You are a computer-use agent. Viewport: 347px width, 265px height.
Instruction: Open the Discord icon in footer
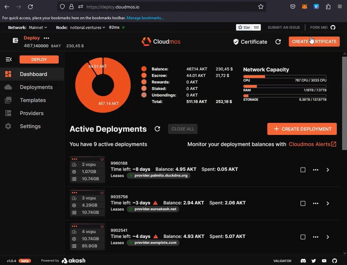pyautogui.click(x=303, y=261)
